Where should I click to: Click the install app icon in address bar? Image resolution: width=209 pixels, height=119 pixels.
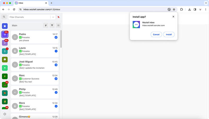coord(169,9)
